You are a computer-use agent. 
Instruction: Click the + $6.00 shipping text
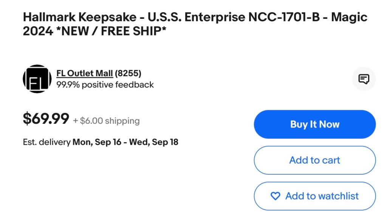pos(106,121)
